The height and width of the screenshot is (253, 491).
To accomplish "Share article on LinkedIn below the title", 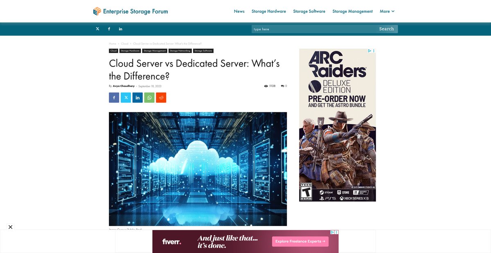I will tap(137, 98).
